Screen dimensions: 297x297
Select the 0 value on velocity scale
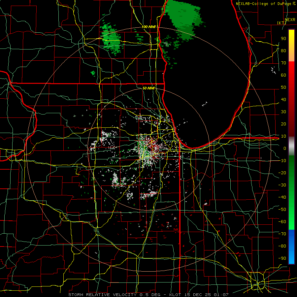click(x=285, y=148)
